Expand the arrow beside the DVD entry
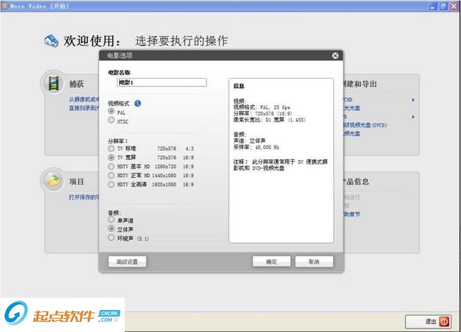Image resolution: width=461 pixels, height=332 pixels. click(x=413, y=117)
